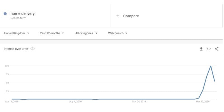Viewport: 224px width, 112px height.
Task: Click the Interest over time heading
Action: pos(16,49)
